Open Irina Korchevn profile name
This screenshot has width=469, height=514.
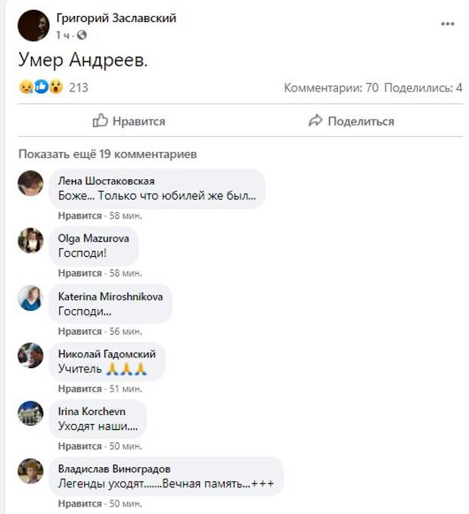pos(92,411)
